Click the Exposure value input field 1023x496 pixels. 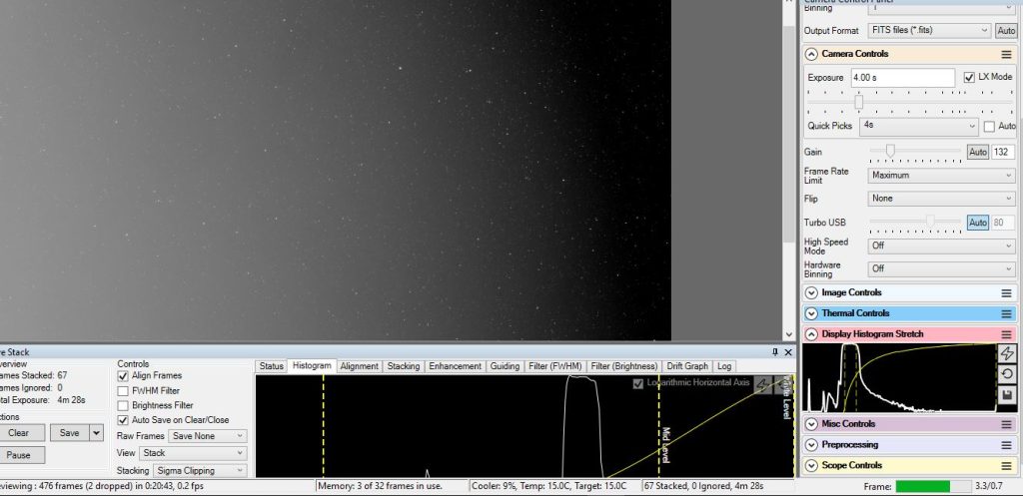tap(903, 78)
